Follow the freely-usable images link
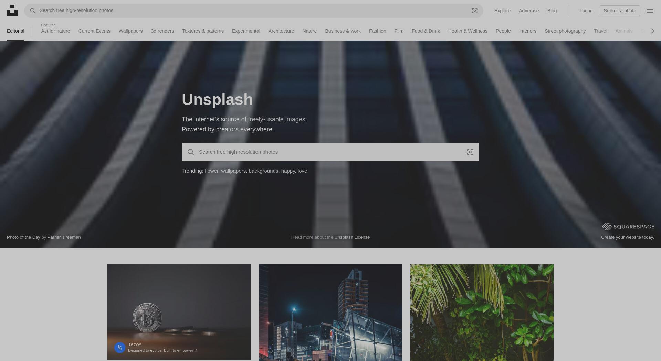The image size is (661, 361). coord(276,119)
